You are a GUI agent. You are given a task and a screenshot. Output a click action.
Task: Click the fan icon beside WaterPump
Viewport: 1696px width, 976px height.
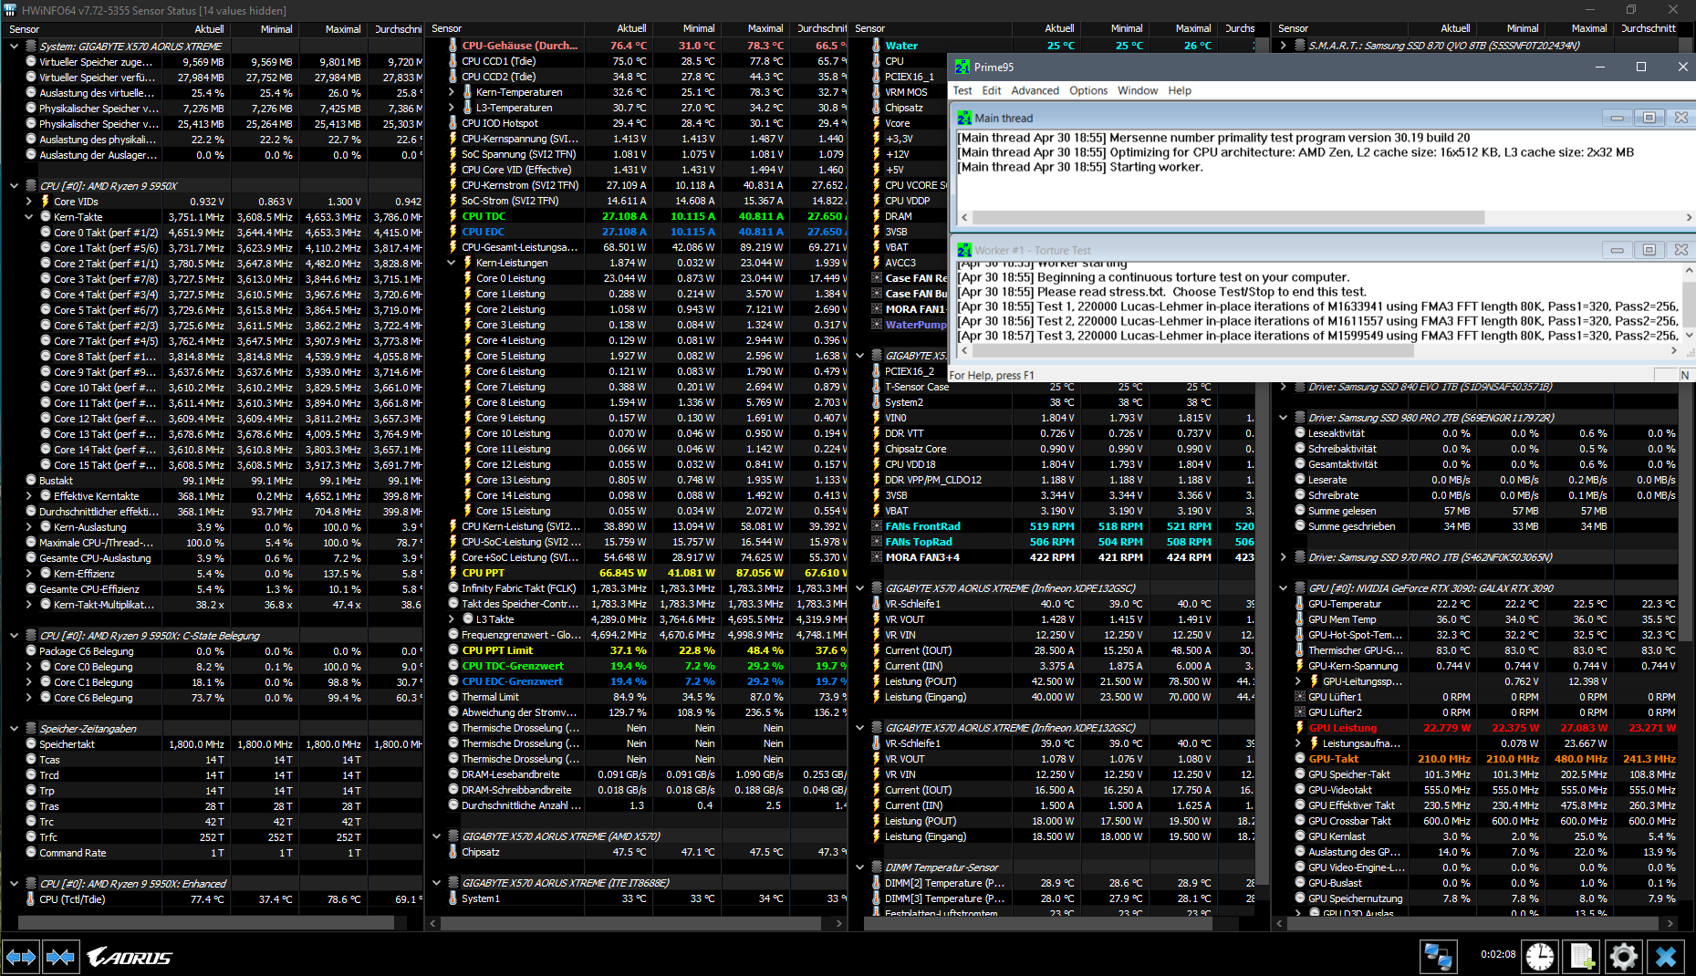pos(877,325)
